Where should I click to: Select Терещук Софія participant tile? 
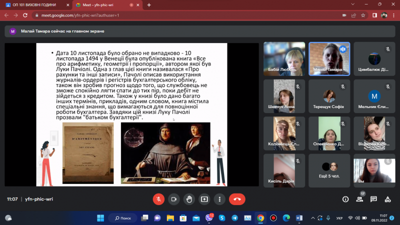[329, 96]
